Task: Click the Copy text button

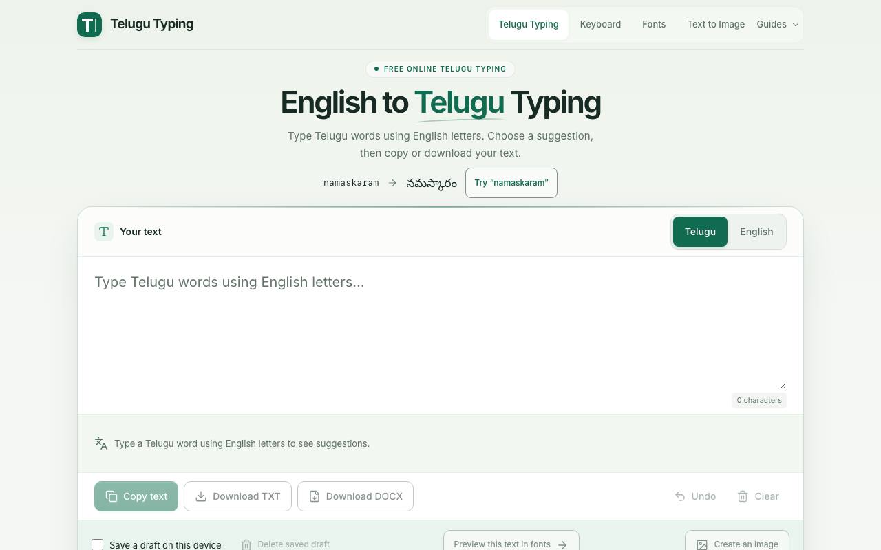Action: (136, 496)
